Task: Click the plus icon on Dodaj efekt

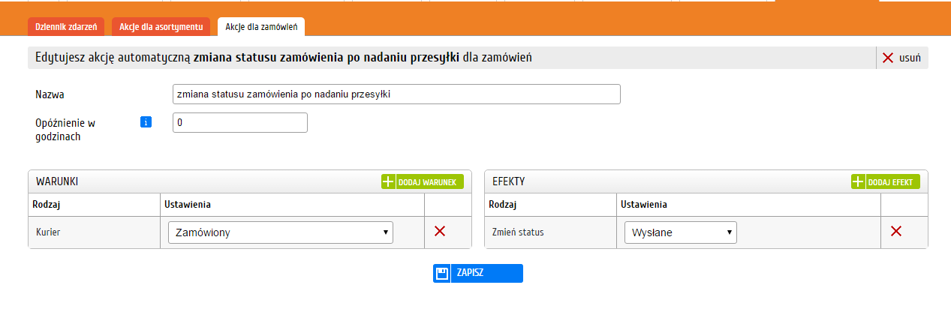Action: pos(858,181)
